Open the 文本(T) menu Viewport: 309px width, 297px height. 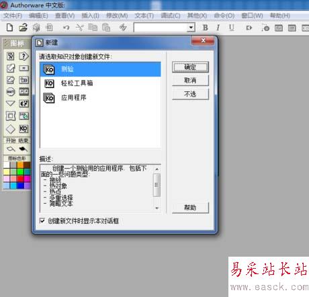click(144, 15)
